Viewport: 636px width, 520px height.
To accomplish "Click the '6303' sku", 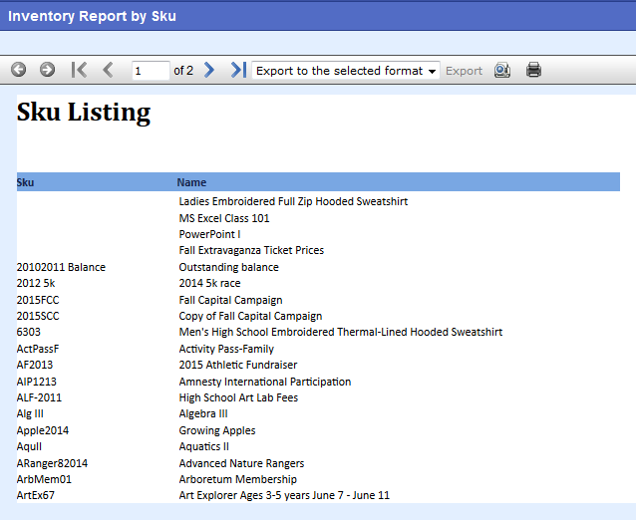I will pos(28,332).
